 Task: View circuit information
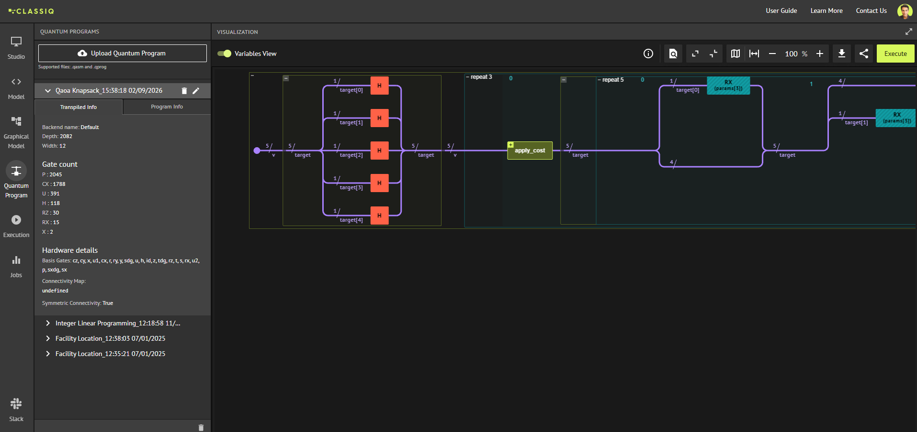click(648, 54)
